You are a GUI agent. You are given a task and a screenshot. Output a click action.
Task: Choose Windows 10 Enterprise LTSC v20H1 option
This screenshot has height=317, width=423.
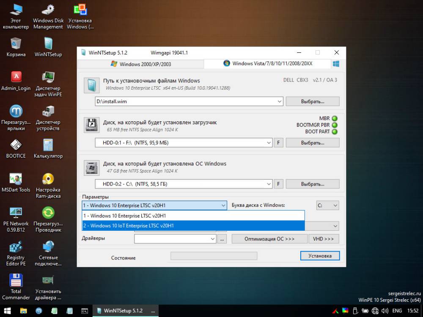pyautogui.click(x=193, y=216)
